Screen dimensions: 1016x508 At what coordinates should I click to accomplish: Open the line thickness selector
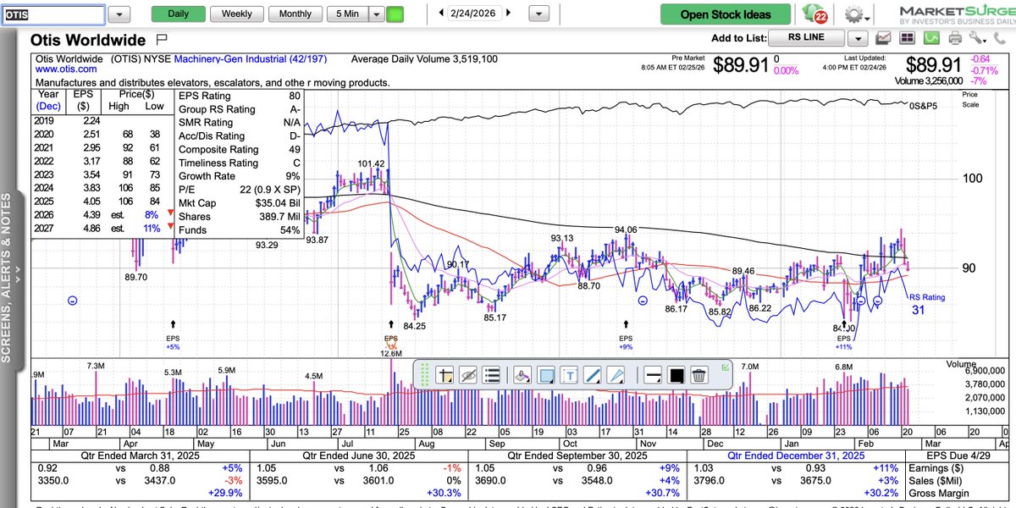(x=653, y=375)
